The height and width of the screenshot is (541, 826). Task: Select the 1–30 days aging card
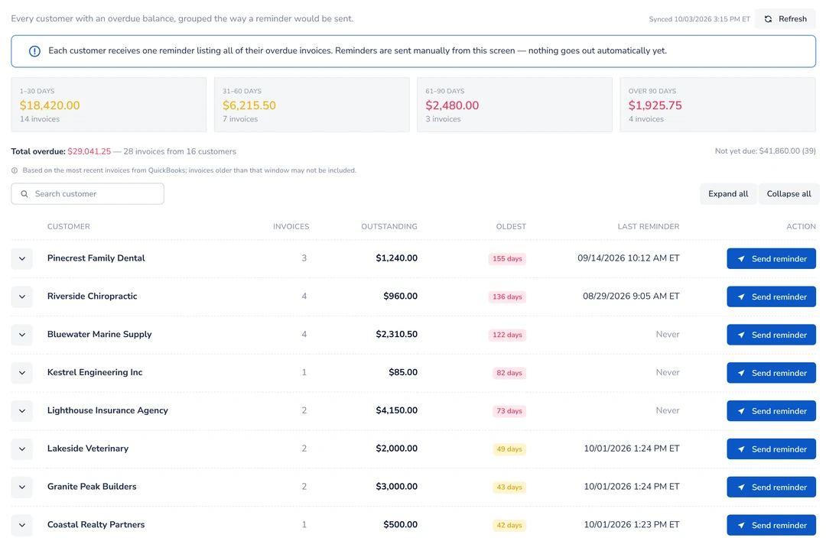tap(109, 105)
